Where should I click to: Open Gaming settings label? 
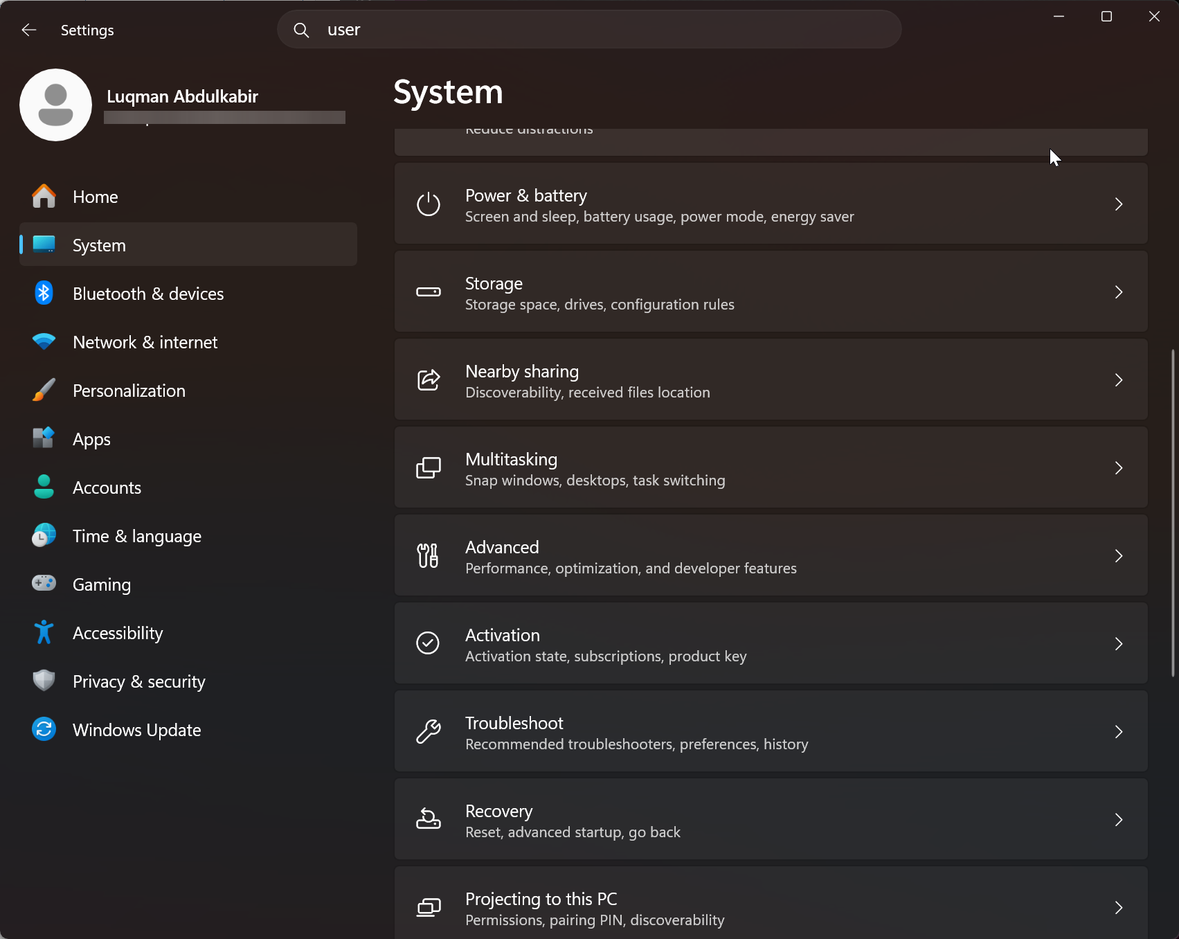coord(102,585)
